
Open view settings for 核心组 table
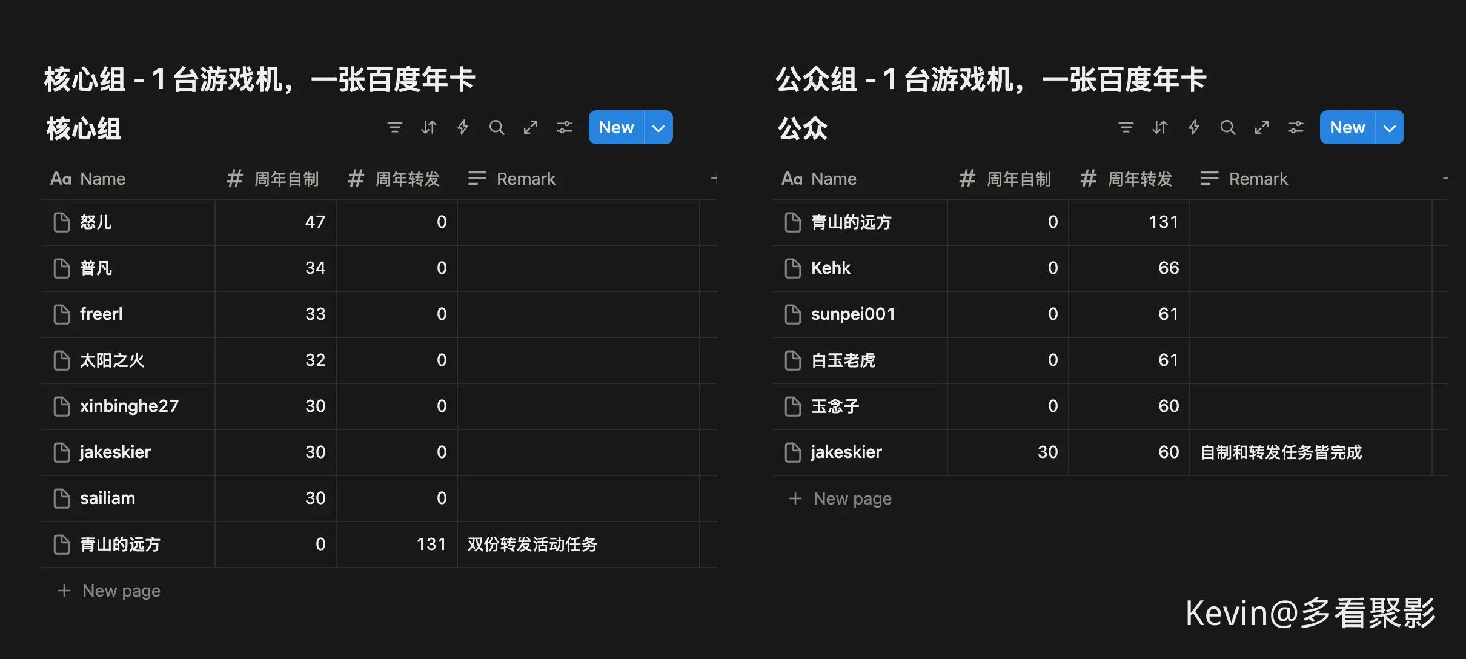(x=565, y=127)
